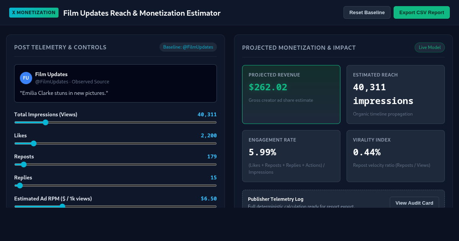Viewport: 459px width, 241px height.
Task: Click the 179 reposts value
Action: [212, 156]
